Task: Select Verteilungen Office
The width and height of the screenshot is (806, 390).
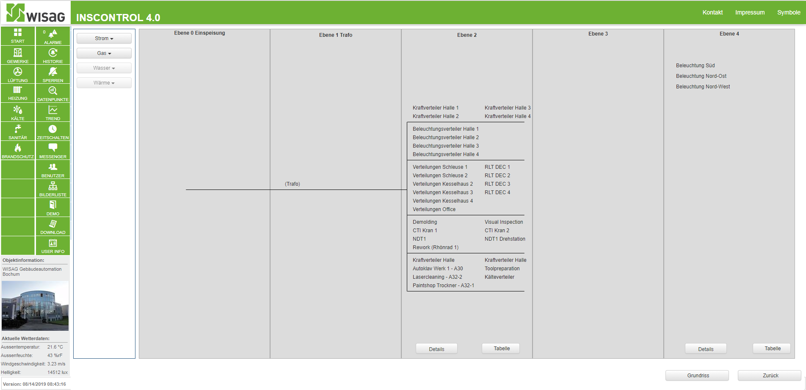Action: click(x=434, y=209)
